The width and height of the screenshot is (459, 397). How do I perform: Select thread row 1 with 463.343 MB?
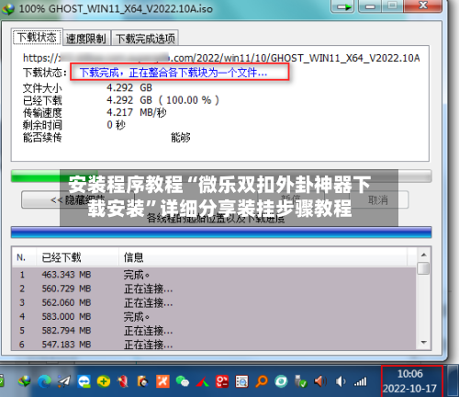(x=214, y=275)
